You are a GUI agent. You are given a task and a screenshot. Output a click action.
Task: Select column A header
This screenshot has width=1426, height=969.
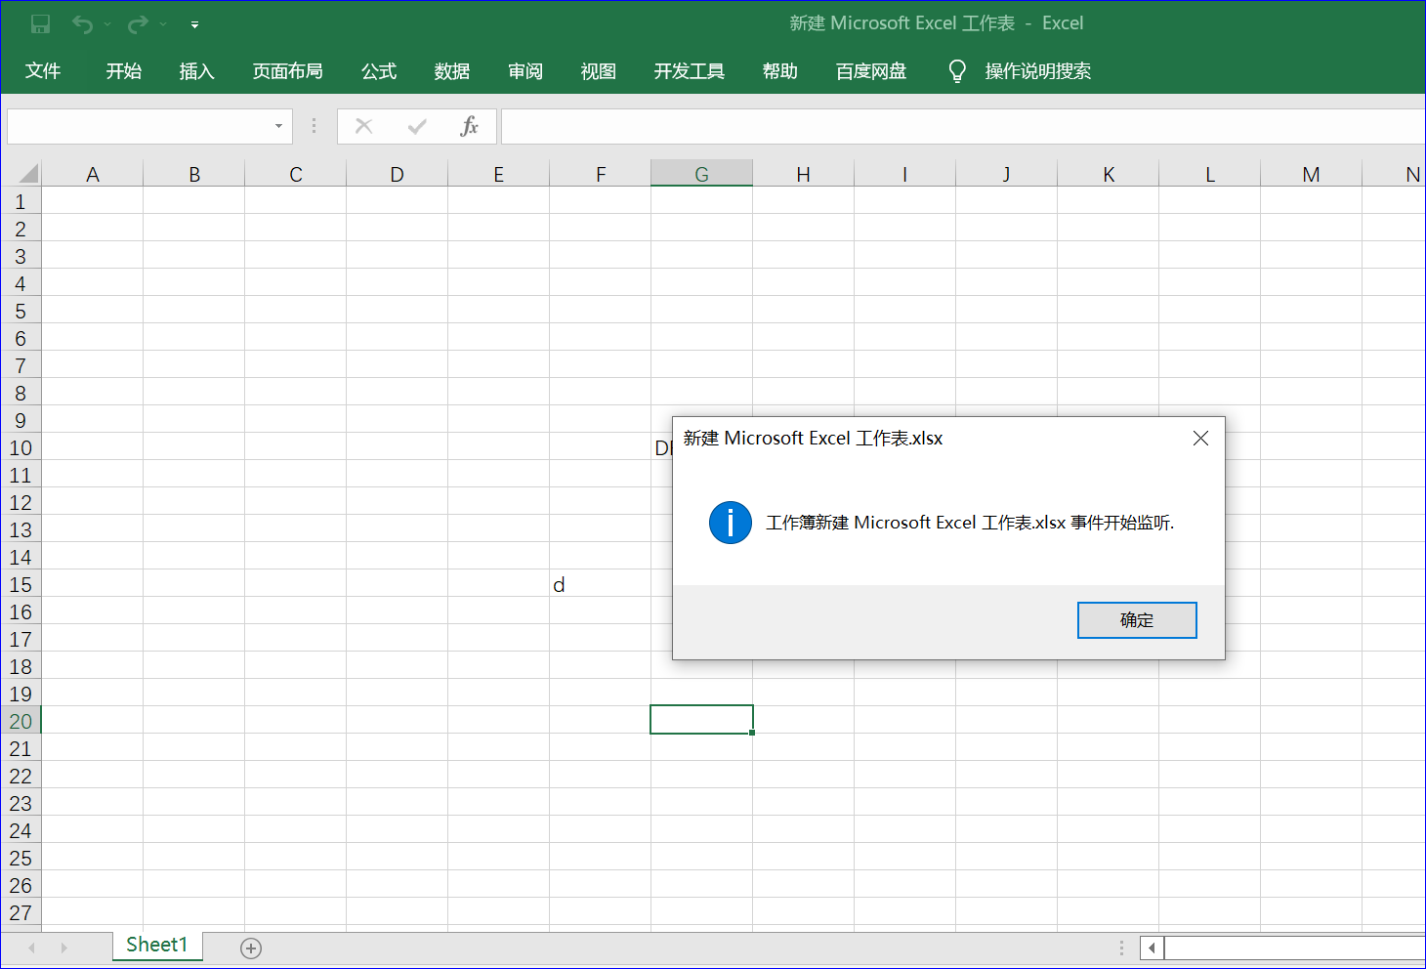click(93, 174)
